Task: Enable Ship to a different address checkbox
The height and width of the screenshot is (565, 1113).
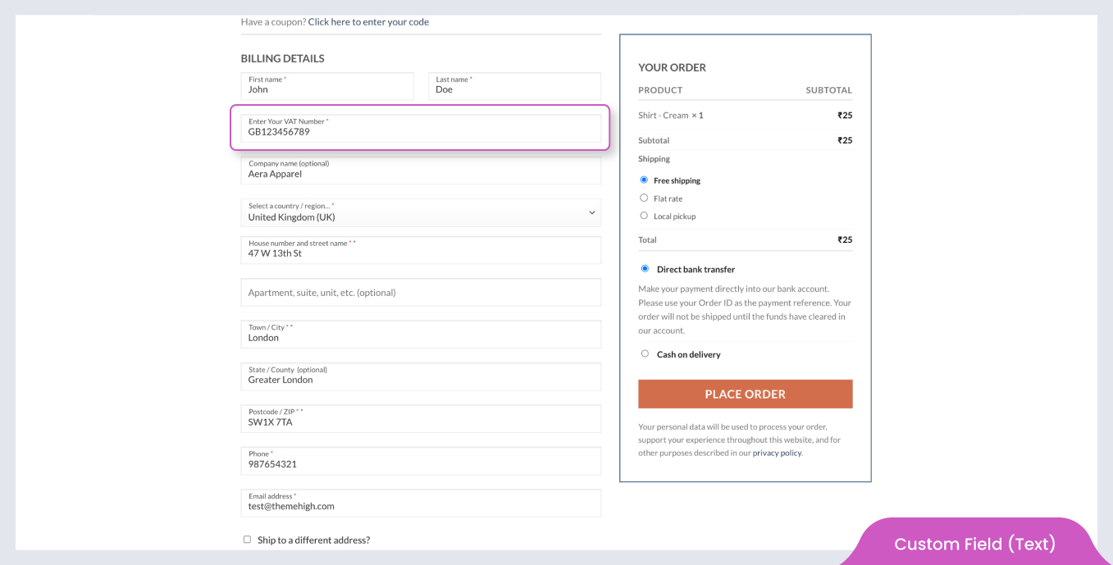Action: click(x=247, y=540)
